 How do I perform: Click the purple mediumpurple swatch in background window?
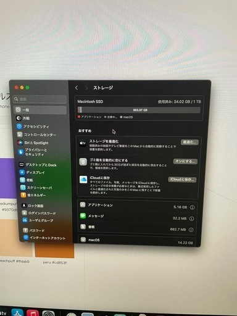pos(8,178)
